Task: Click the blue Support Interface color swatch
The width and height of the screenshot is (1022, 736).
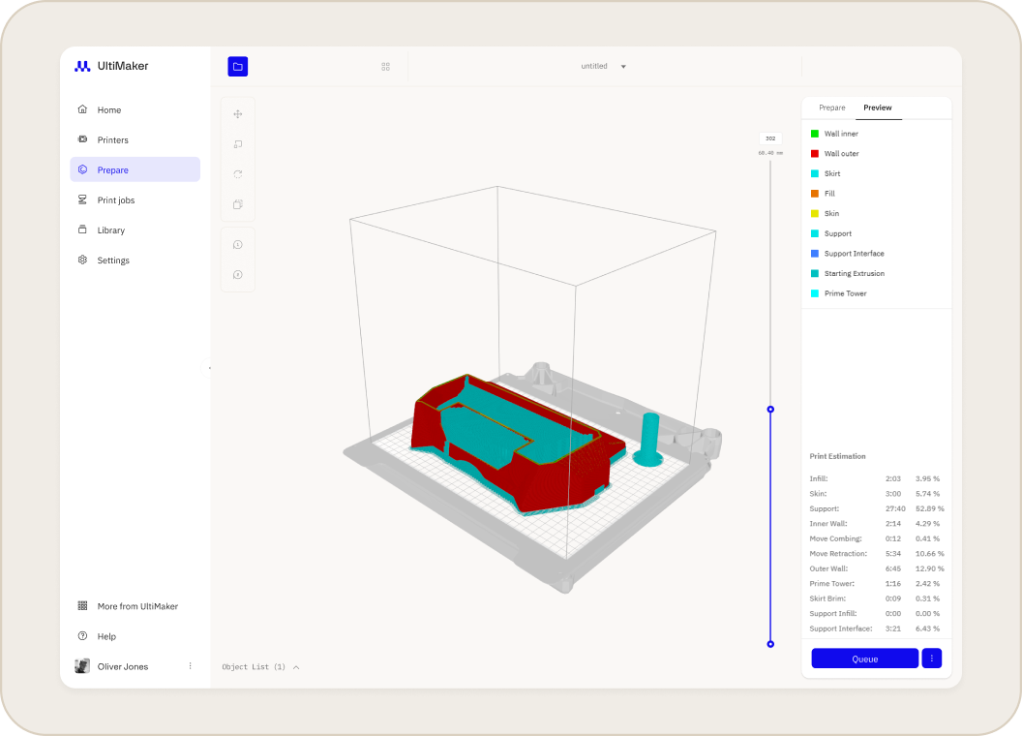Action: pyautogui.click(x=815, y=254)
